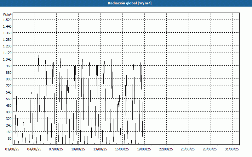The height and width of the screenshot is (157, 252).
Task: Click the 19/08/25 date label
Action: coord(144,149)
